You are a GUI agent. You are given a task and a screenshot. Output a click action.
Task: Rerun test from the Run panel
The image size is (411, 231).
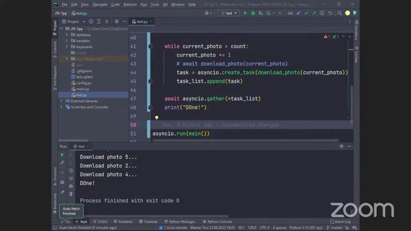62,155
